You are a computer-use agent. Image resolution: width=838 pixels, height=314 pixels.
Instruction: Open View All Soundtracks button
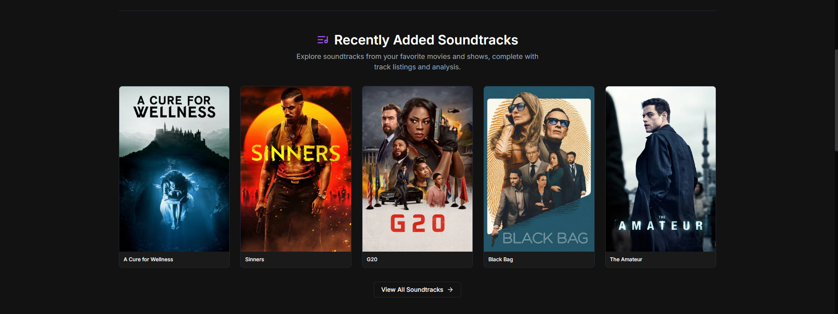417,290
